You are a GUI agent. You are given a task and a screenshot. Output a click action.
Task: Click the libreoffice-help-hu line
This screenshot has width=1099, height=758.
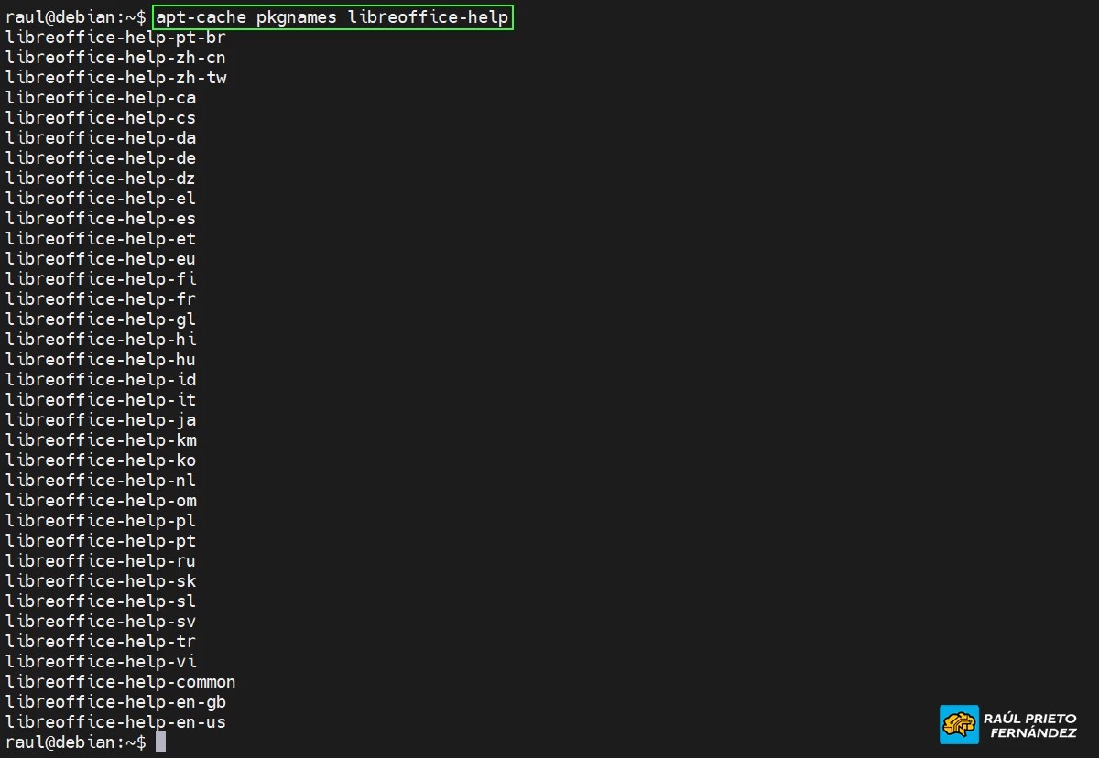101,360
